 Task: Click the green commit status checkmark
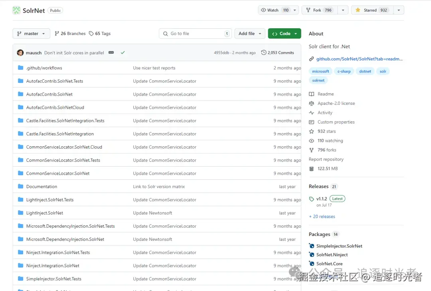click(123, 53)
